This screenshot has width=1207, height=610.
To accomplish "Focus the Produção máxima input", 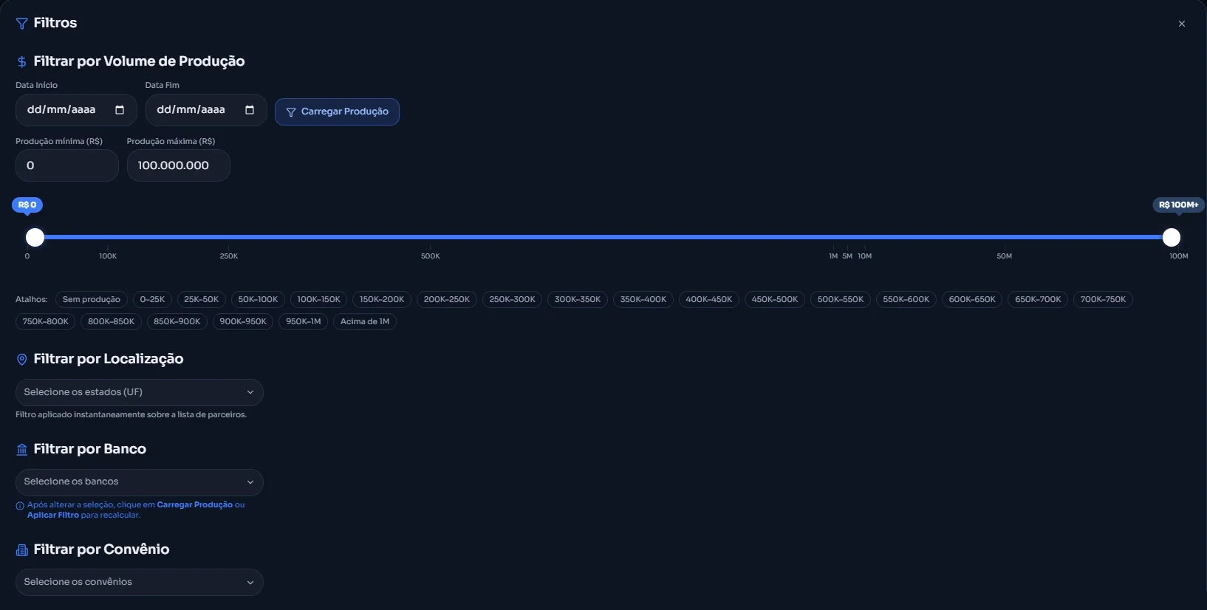I will click(x=179, y=165).
